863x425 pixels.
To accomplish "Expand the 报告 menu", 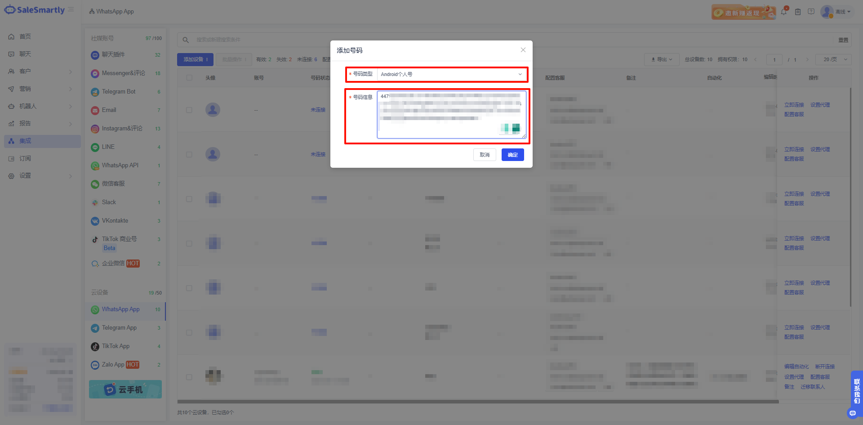I will click(x=42, y=123).
